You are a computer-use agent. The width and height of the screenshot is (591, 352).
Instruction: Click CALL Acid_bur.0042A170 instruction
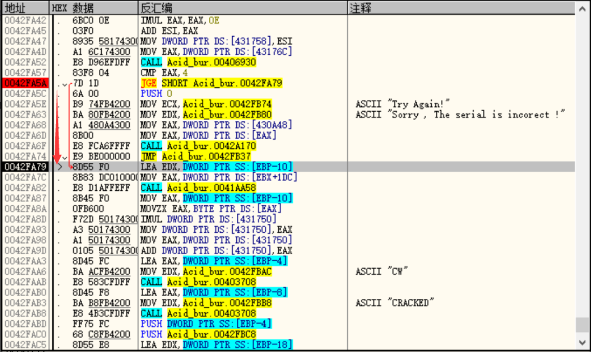click(x=198, y=146)
